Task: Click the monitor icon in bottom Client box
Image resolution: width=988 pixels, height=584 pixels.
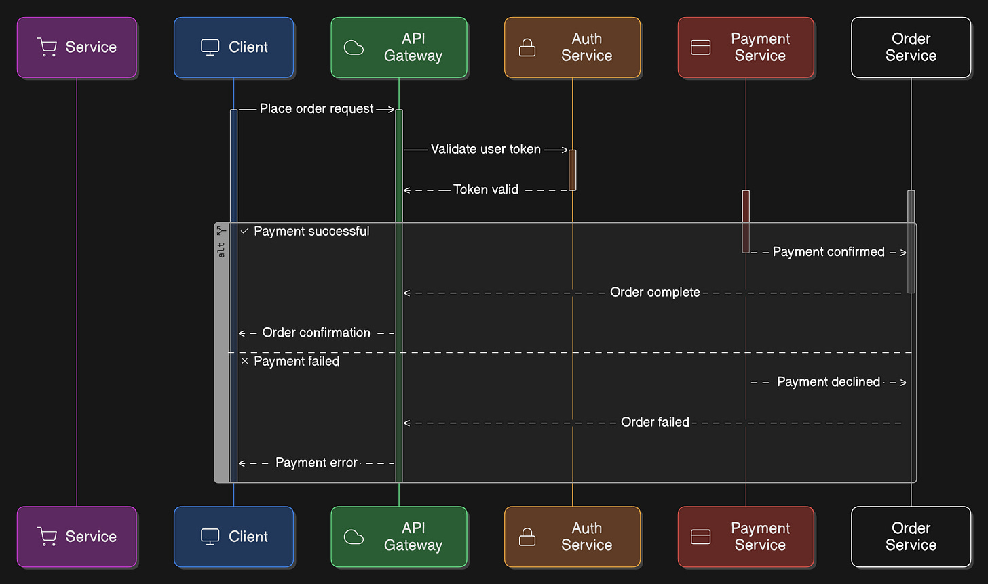Action: click(210, 537)
